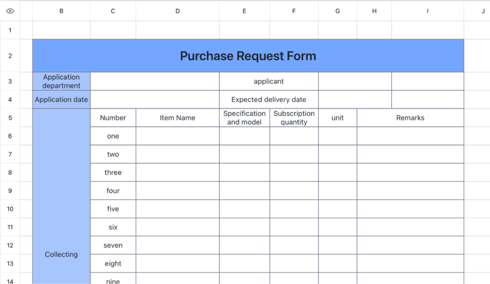490x284 pixels.
Task: Select the cell containing three
Action: (113, 172)
